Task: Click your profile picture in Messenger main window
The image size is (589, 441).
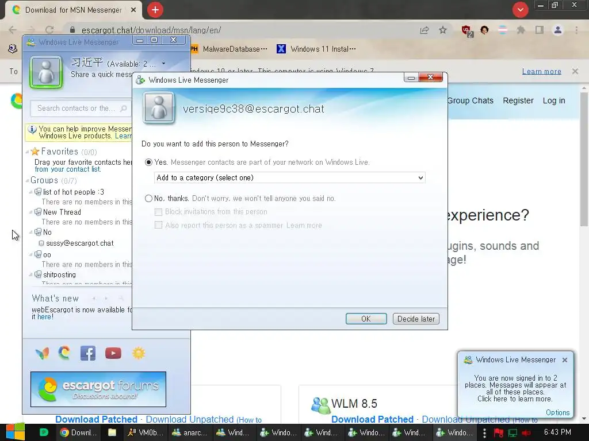Action: coord(46,72)
